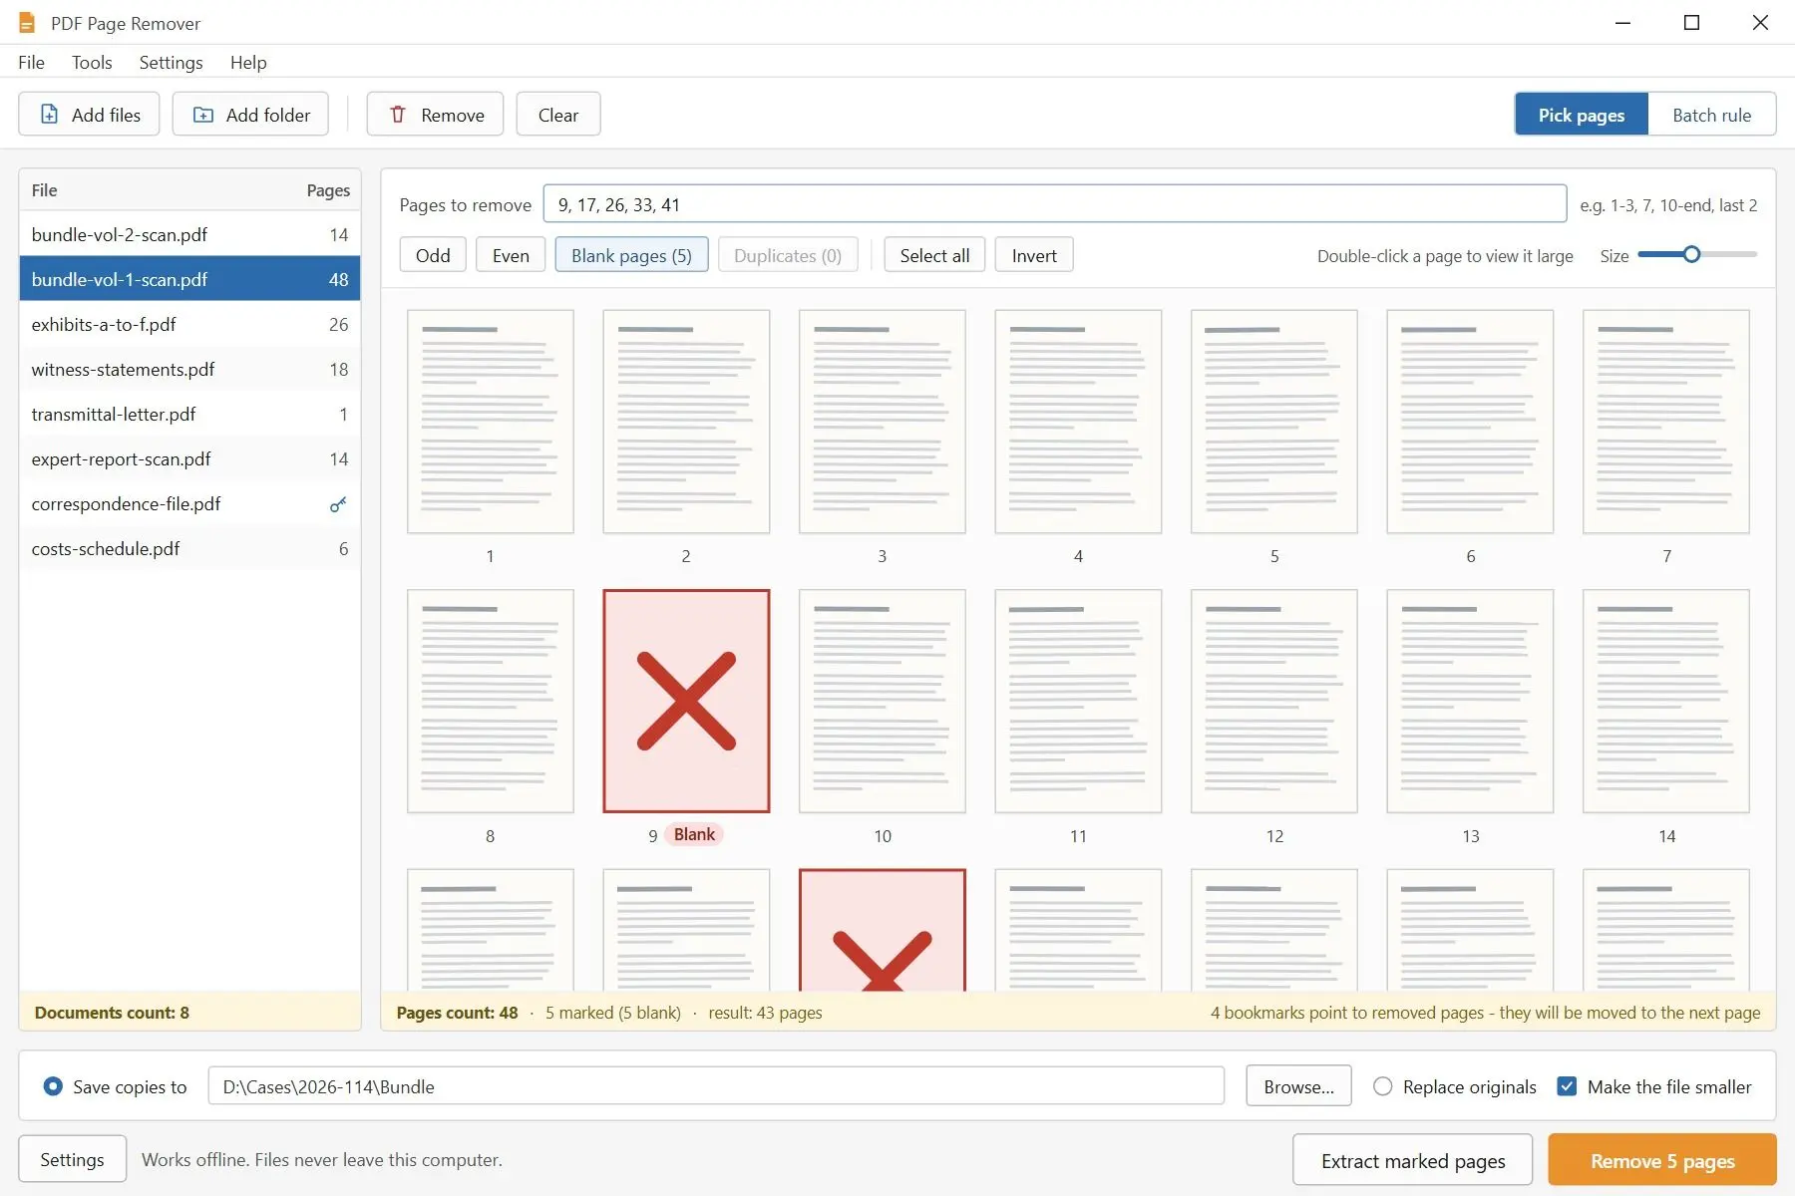Click the Duplicates (0) button

[788, 255]
